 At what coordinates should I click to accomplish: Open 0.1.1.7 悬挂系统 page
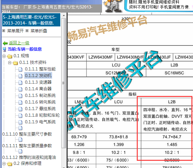coord(40,109)
